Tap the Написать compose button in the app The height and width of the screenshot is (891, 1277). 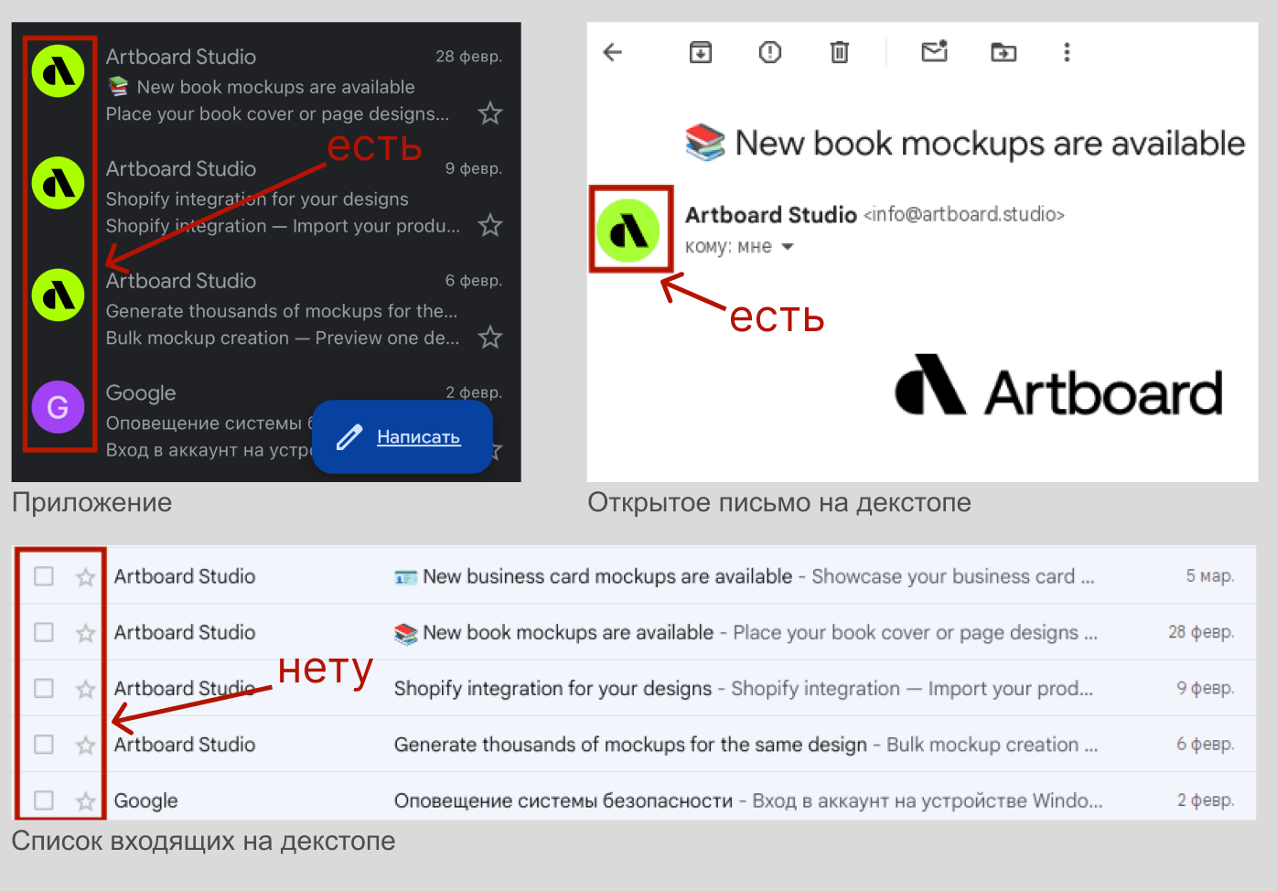(402, 436)
